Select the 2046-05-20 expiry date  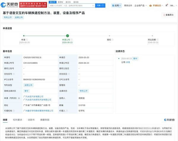point(153,42)
